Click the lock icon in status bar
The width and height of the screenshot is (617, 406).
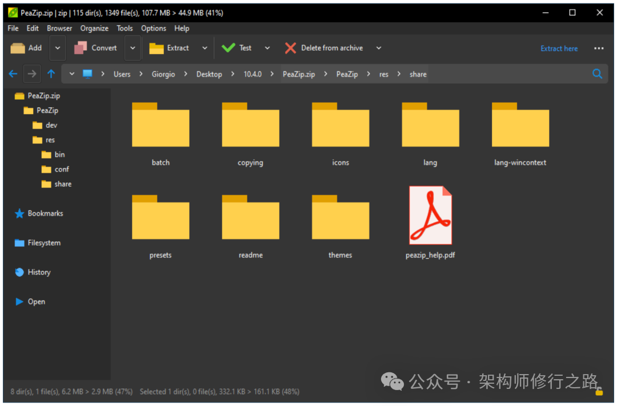599,391
